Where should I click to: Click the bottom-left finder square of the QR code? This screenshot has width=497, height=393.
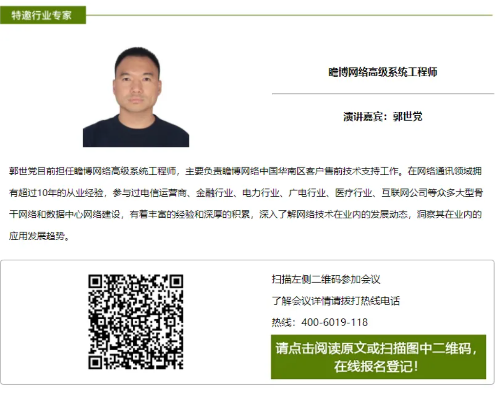pyautogui.click(x=95, y=362)
